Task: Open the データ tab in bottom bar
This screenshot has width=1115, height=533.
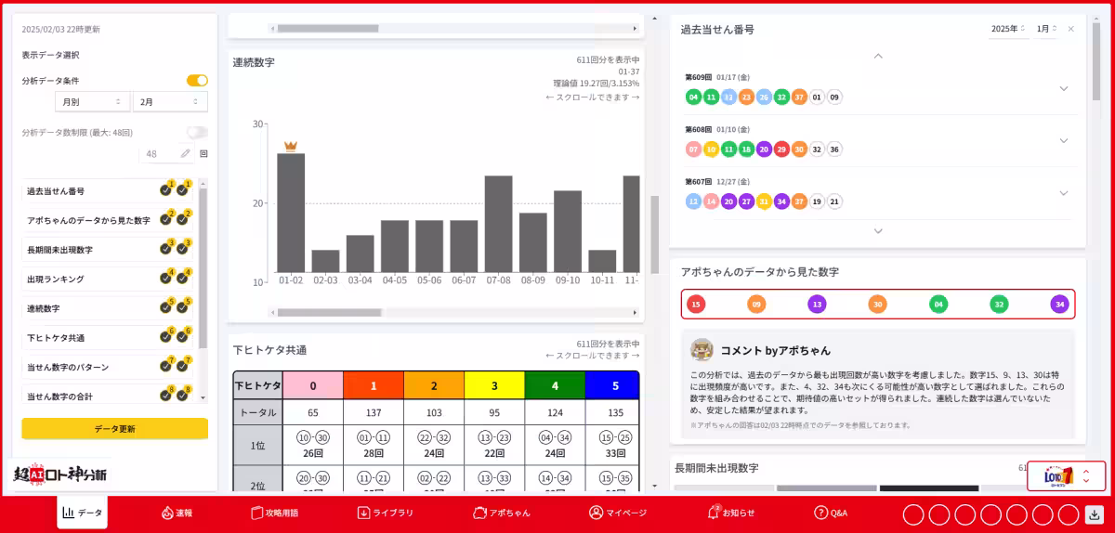Action: pyautogui.click(x=82, y=513)
